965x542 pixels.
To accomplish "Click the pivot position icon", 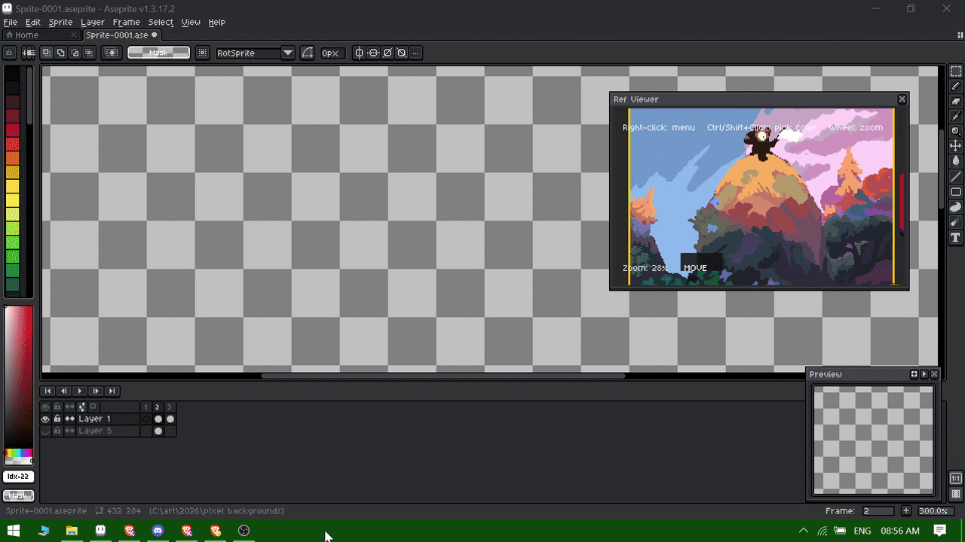I will coord(202,53).
